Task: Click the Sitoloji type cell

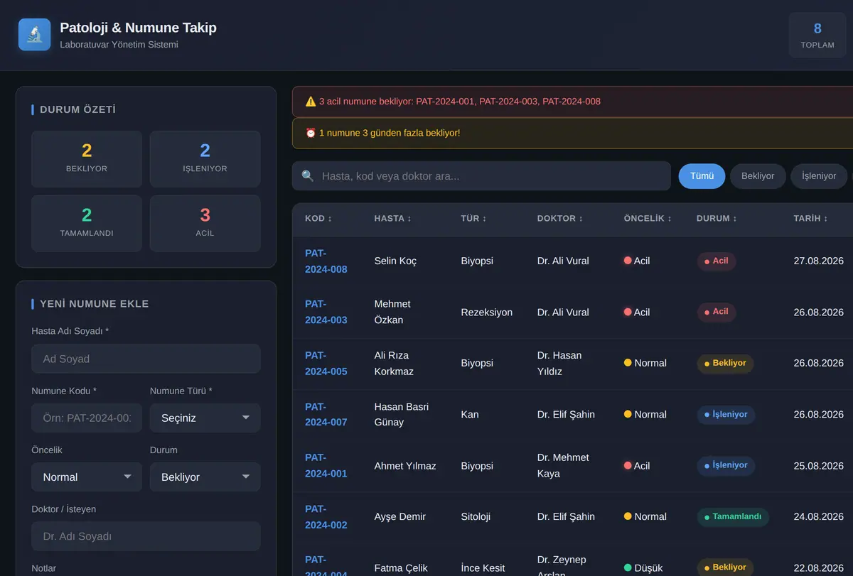Action: click(476, 516)
